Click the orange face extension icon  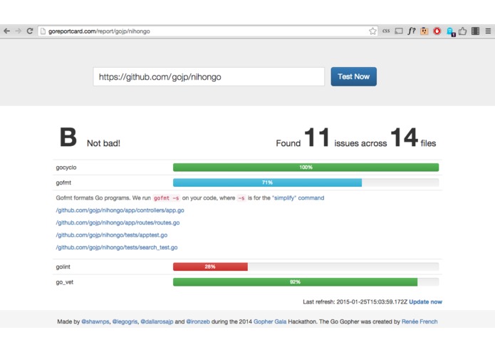[x=424, y=31]
